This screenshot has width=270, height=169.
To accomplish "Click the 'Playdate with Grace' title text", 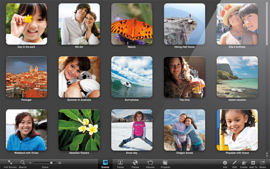I will point(237,153).
